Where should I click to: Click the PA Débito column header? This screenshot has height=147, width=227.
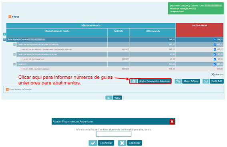[x=119, y=32]
